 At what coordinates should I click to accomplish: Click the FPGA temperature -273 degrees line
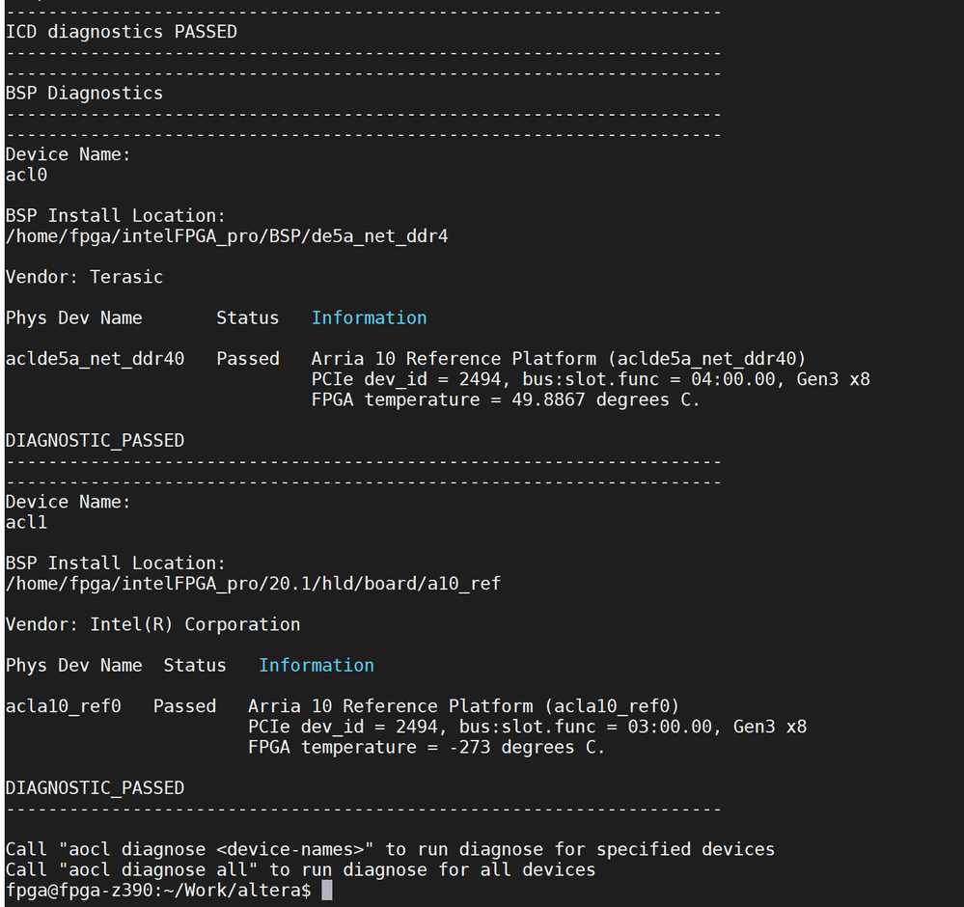point(427,747)
